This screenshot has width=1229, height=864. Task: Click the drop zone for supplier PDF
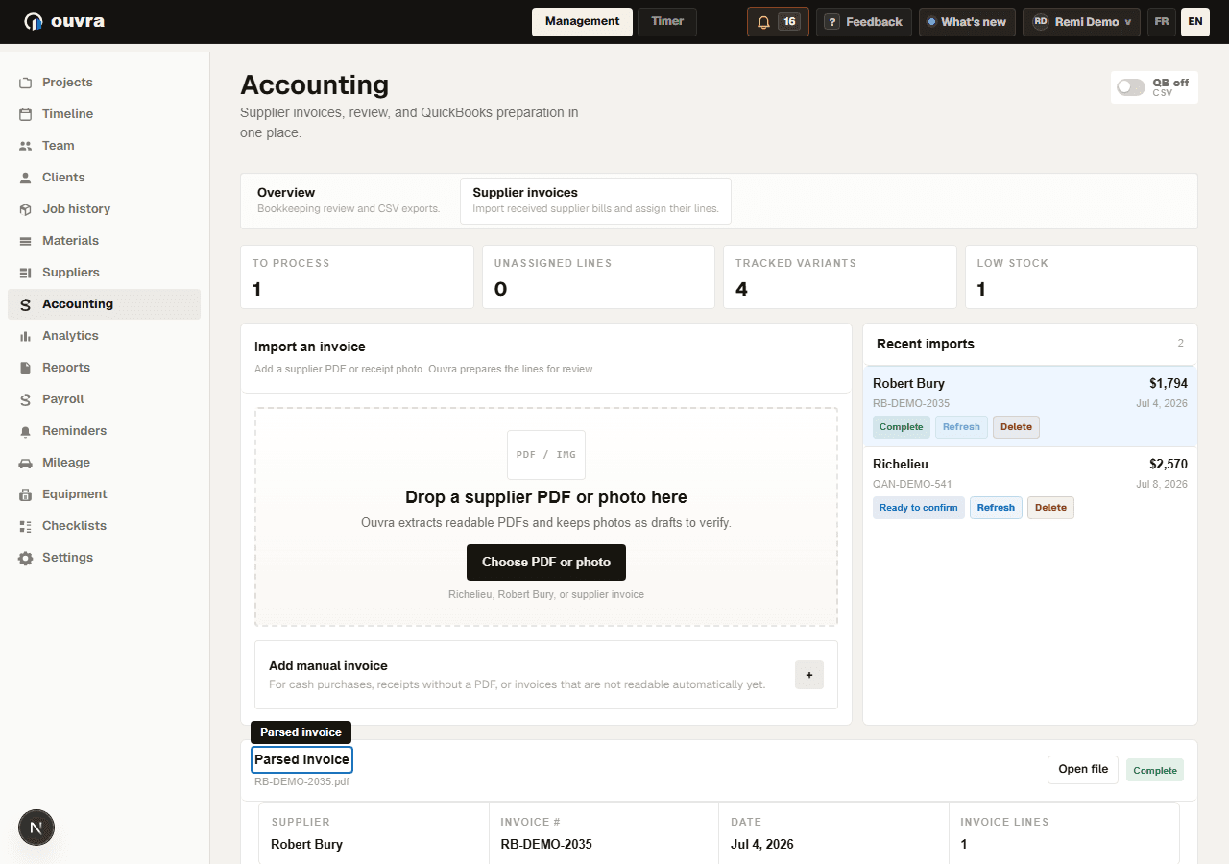tap(546, 516)
